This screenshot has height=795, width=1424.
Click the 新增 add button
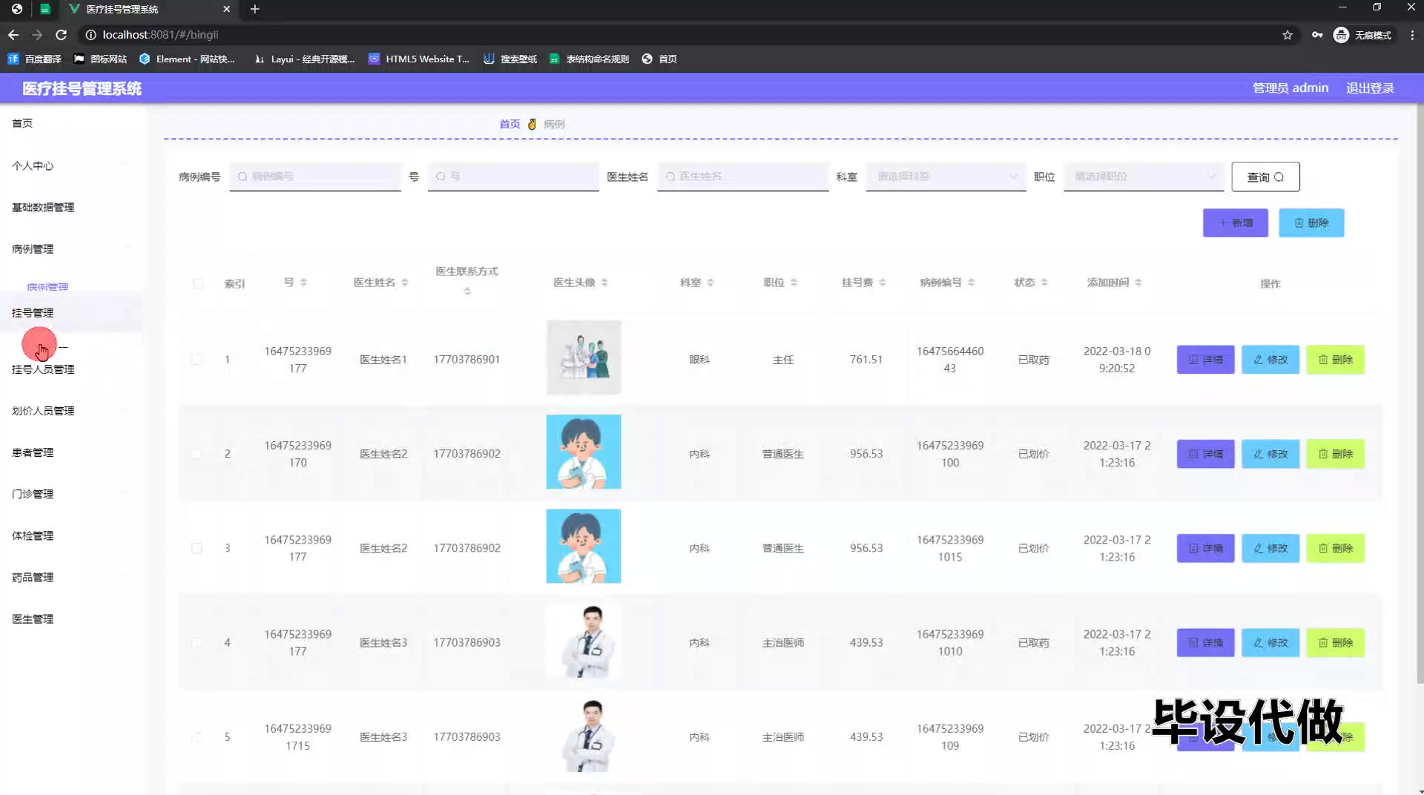[x=1235, y=223]
